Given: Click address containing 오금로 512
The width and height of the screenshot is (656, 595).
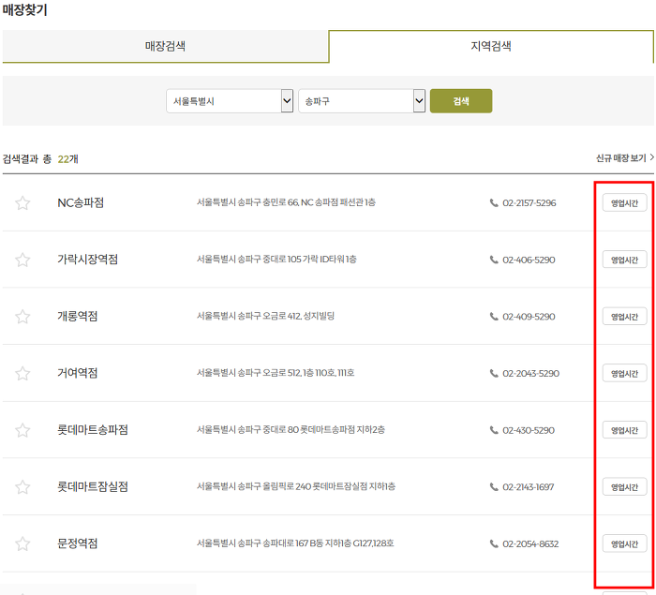Looking at the screenshot, I should [276, 373].
